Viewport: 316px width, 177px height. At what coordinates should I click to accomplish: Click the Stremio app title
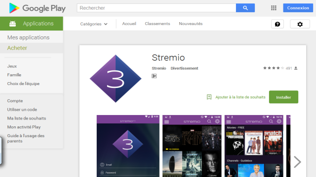click(x=168, y=58)
